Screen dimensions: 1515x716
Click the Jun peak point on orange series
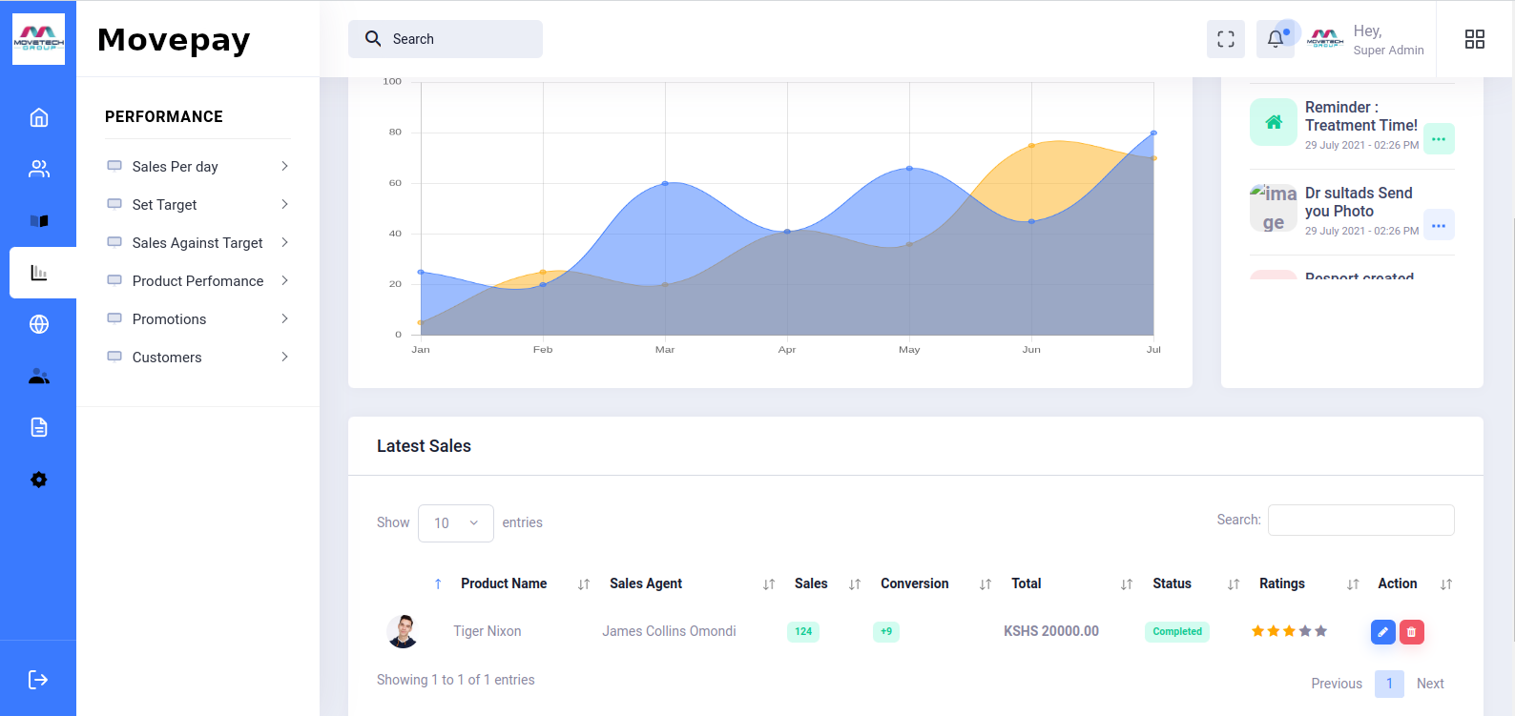pyautogui.click(x=1031, y=146)
